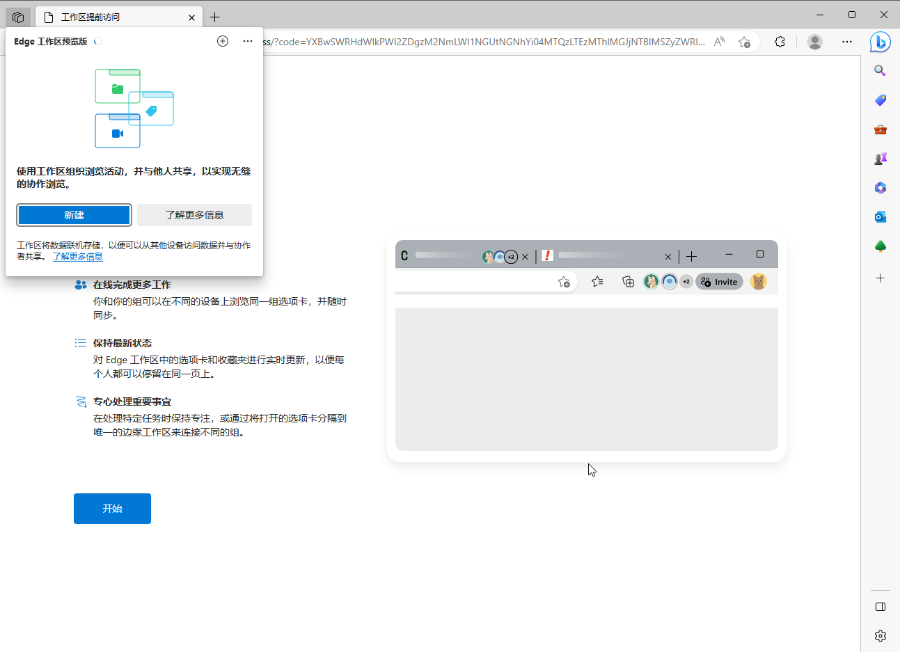Open the Shopping tag sidebar icon
900x652 pixels.
point(880,100)
